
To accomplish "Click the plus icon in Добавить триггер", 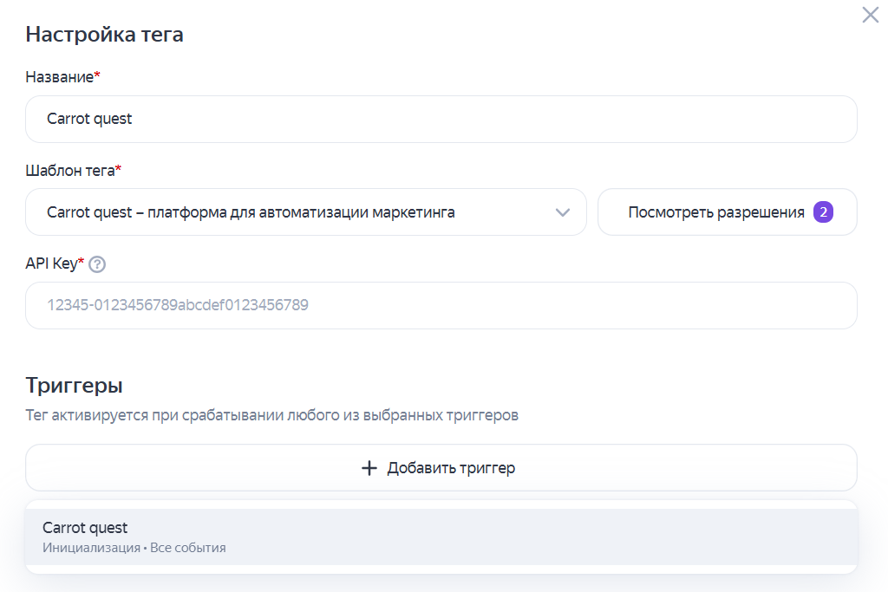I will (x=369, y=468).
